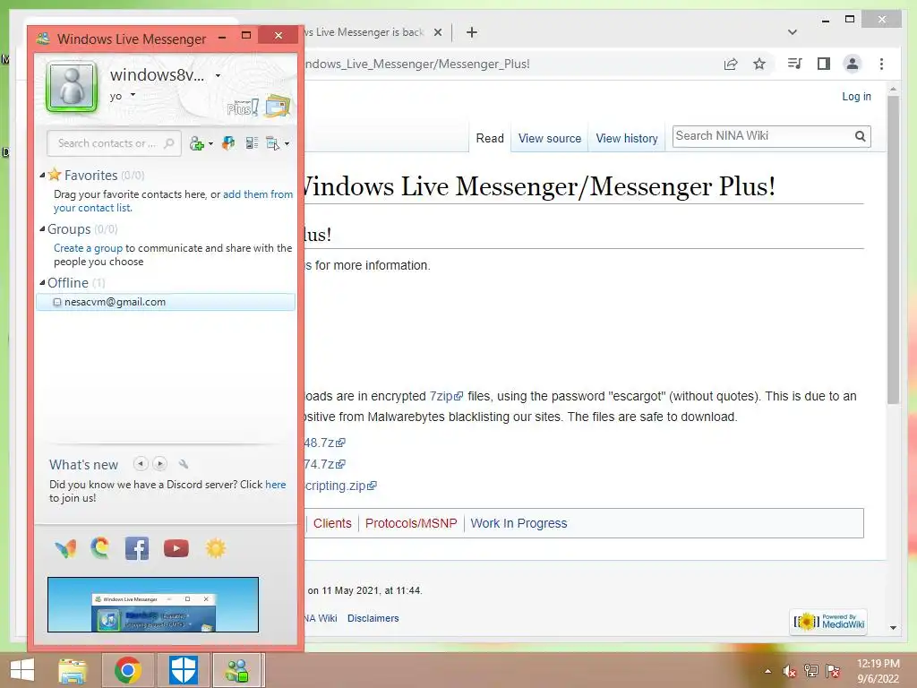Image resolution: width=917 pixels, height=688 pixels.
Task: Open add contact dropdown arrow
Action: tap(210, 144)
